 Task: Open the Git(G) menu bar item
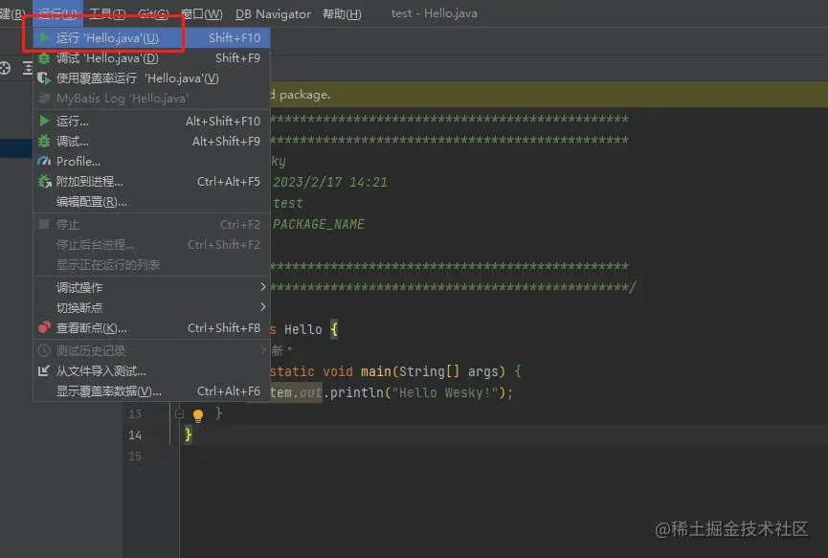click(x=154, y=13)
